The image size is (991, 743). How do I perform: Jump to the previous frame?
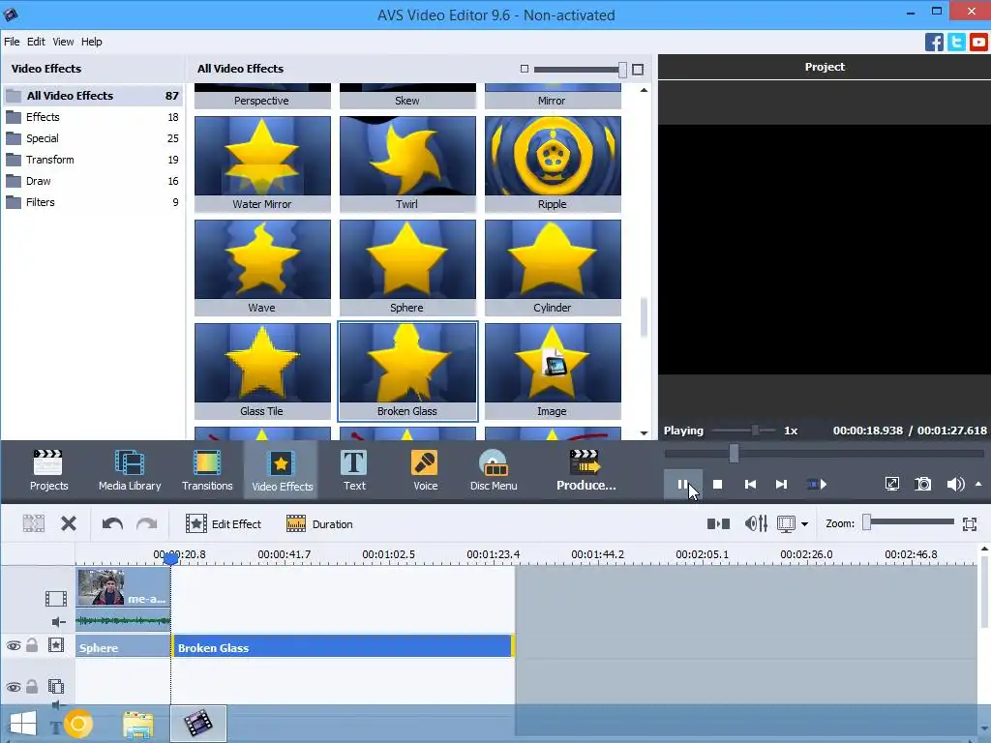[750, 485]
